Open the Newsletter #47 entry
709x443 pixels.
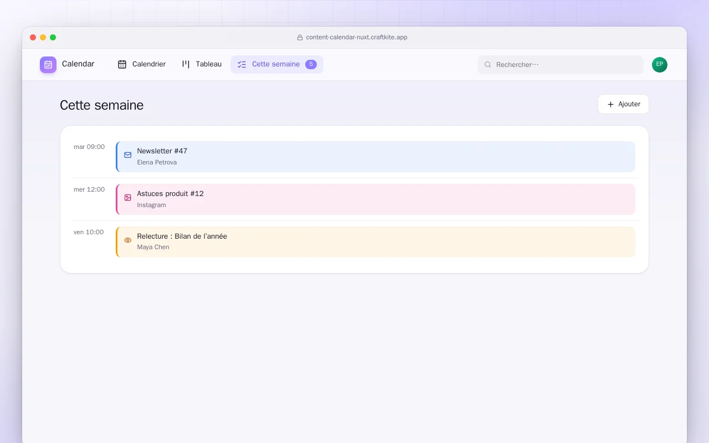click(x=376, y=157)
